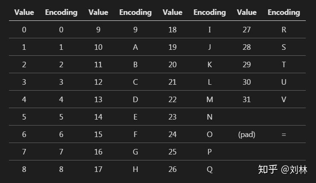Click the encoding letter V cell
This screenshot has height=183, width=316.
coord(284,100)
